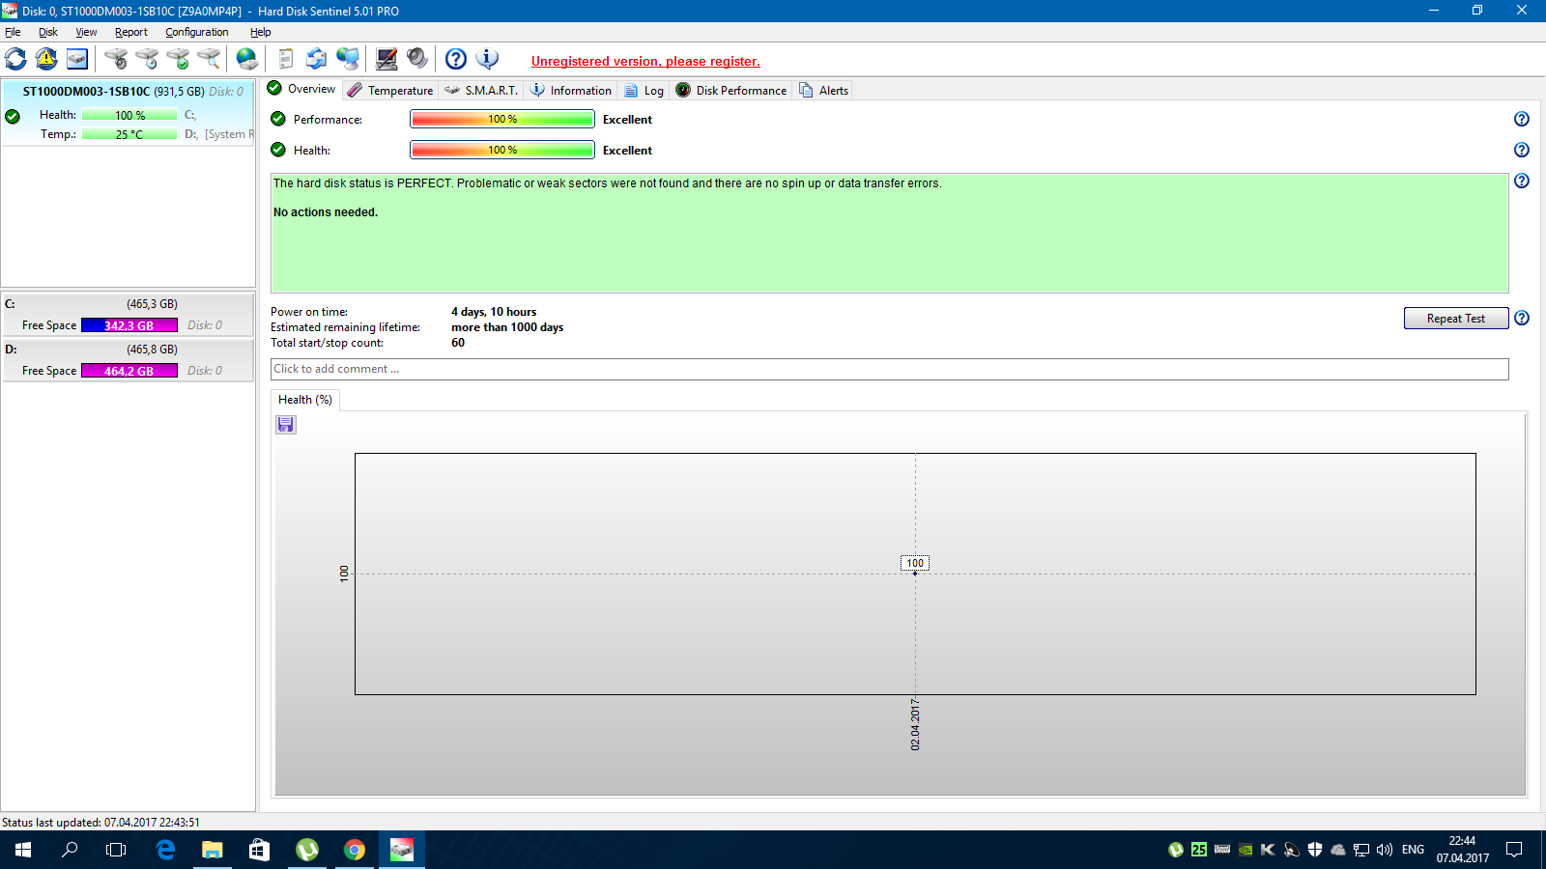Click the Repeat Test button
Screen dimensions: 1546x869
tap(1456, 319)
